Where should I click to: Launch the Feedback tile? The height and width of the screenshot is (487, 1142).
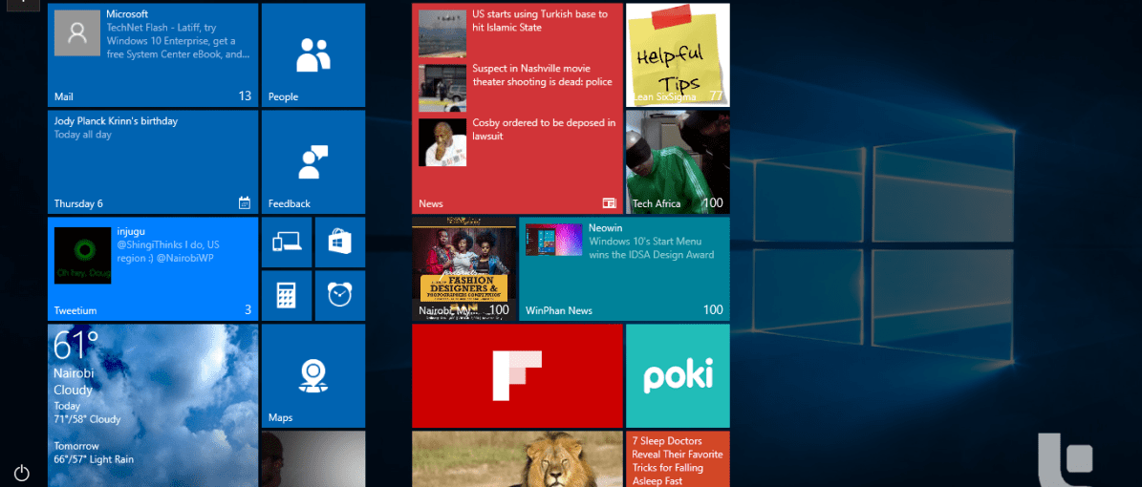[x=313, y=161]
